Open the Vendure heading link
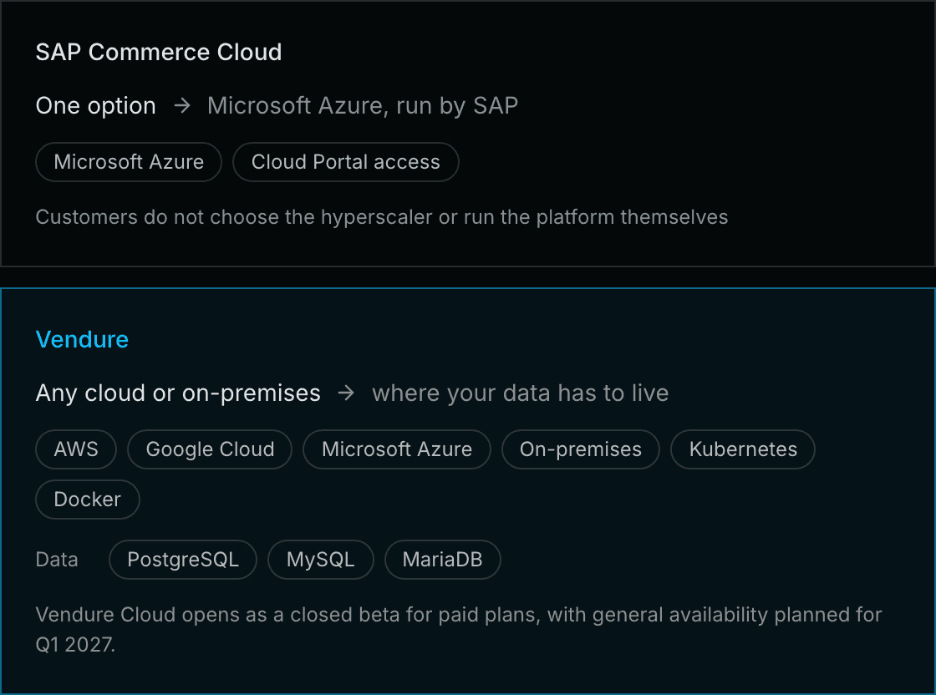The width and height of the screenshot is (936, 695). point(82,339)
